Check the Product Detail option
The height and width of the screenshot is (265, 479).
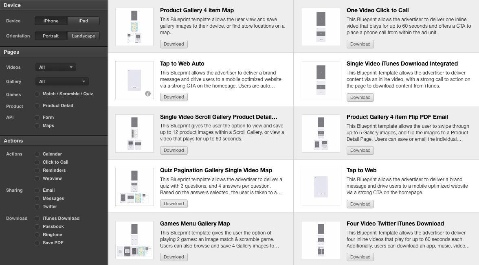[x=37, y=106]
